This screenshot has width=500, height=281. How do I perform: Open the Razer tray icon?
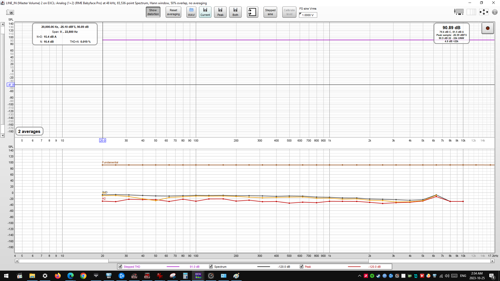tap(372, 276)
